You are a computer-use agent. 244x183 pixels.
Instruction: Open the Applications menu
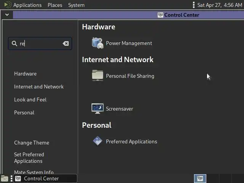27,5
